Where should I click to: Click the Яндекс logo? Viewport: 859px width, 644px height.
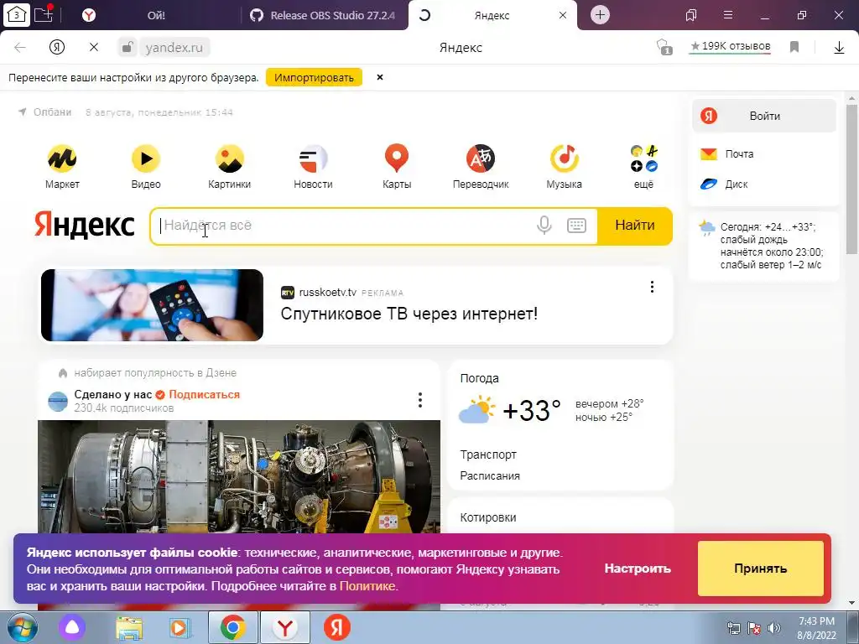pyautogui.click(x=85, y=225)
